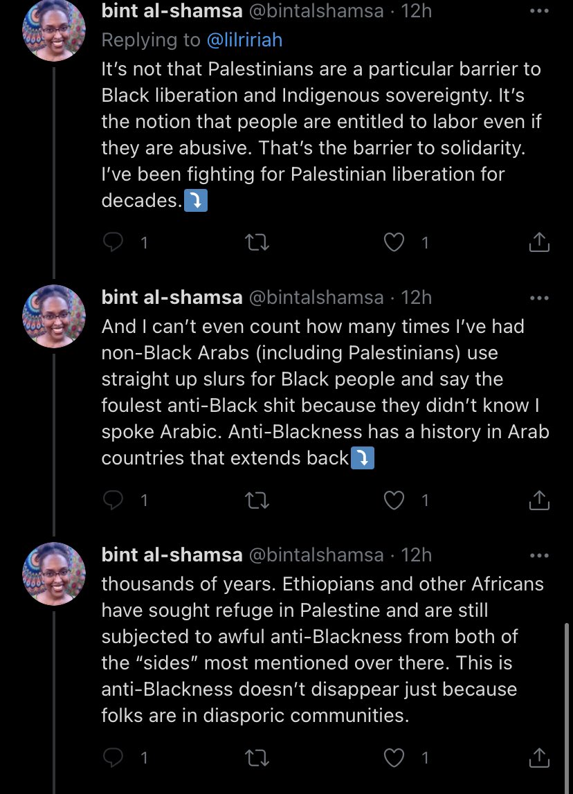Tap the third tweet's @bintalshamsa handle
Viewport: 573px width, 794px height.
(316, 555)
